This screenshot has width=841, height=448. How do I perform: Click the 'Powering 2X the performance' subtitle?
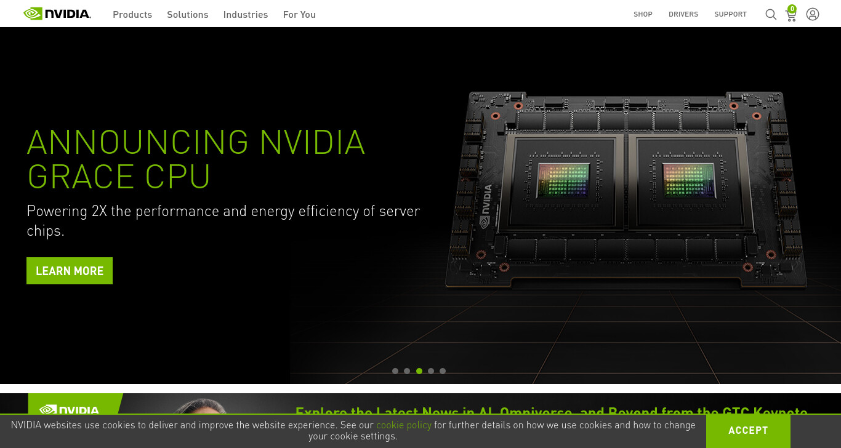[223, 220]
